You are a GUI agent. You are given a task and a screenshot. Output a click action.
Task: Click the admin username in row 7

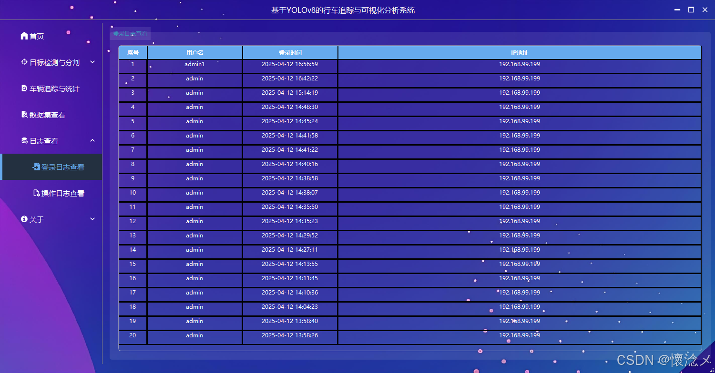(x=195, y=150)
